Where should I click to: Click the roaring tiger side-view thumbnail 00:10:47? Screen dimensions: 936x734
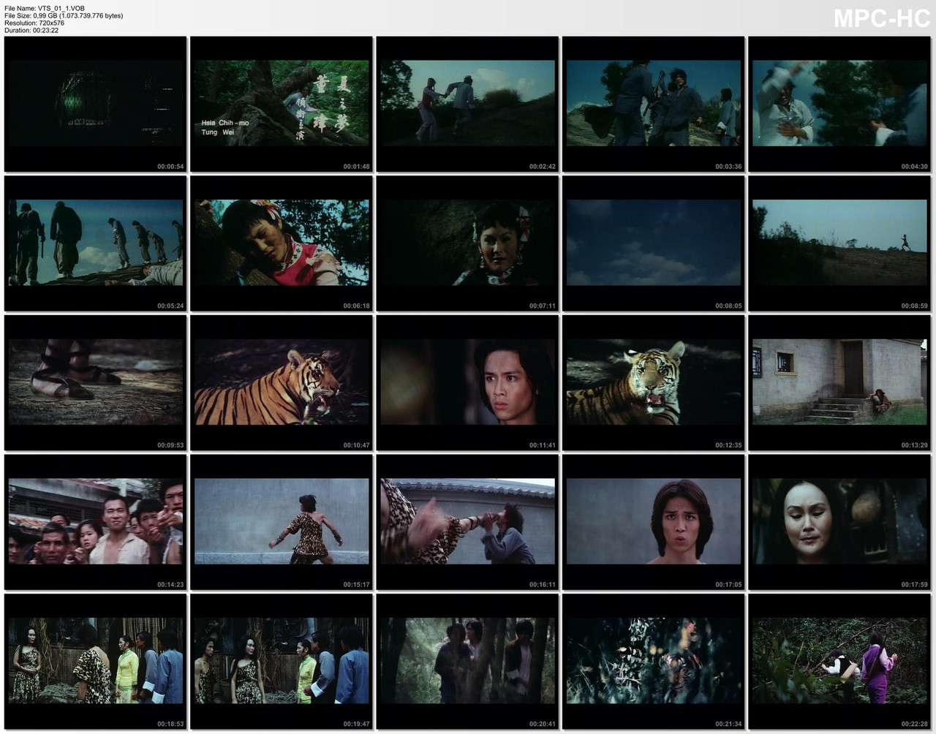tap(282, 382)
